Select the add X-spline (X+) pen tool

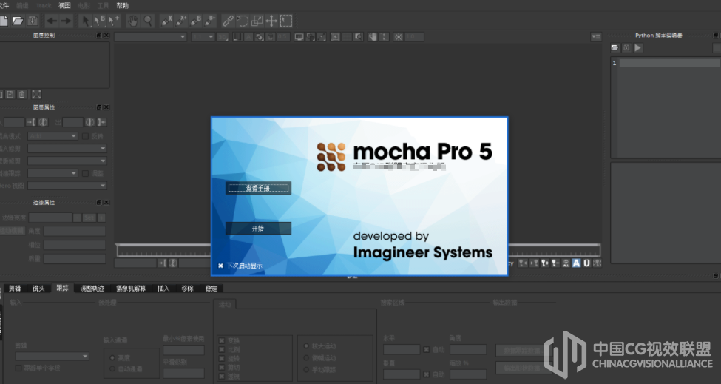point(180,21)
